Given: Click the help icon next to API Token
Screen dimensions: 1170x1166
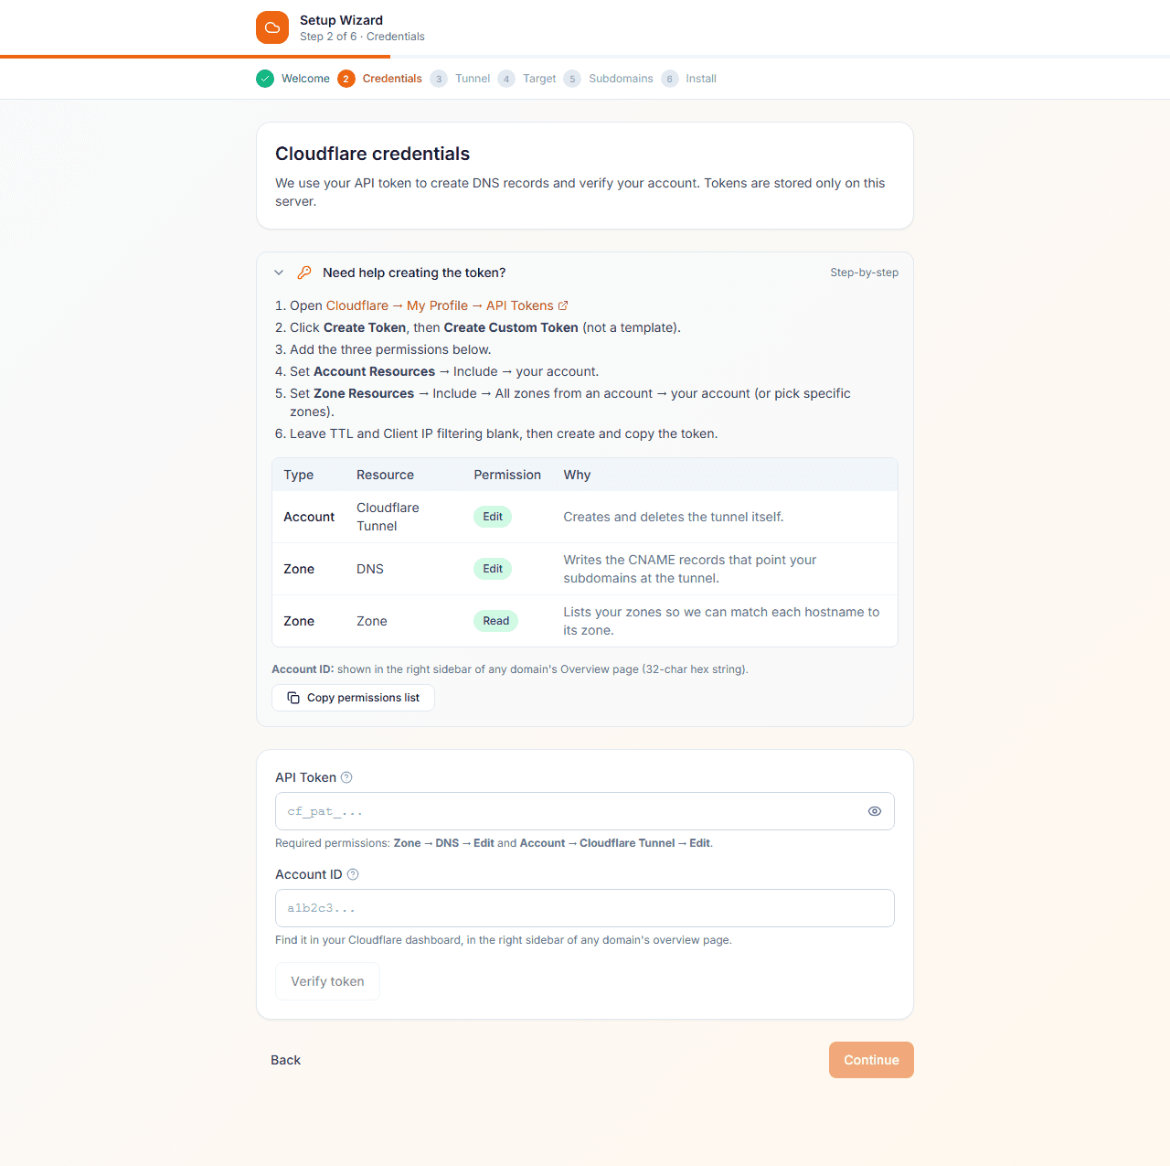Looking at the screenshot, I should pos(346,777).
